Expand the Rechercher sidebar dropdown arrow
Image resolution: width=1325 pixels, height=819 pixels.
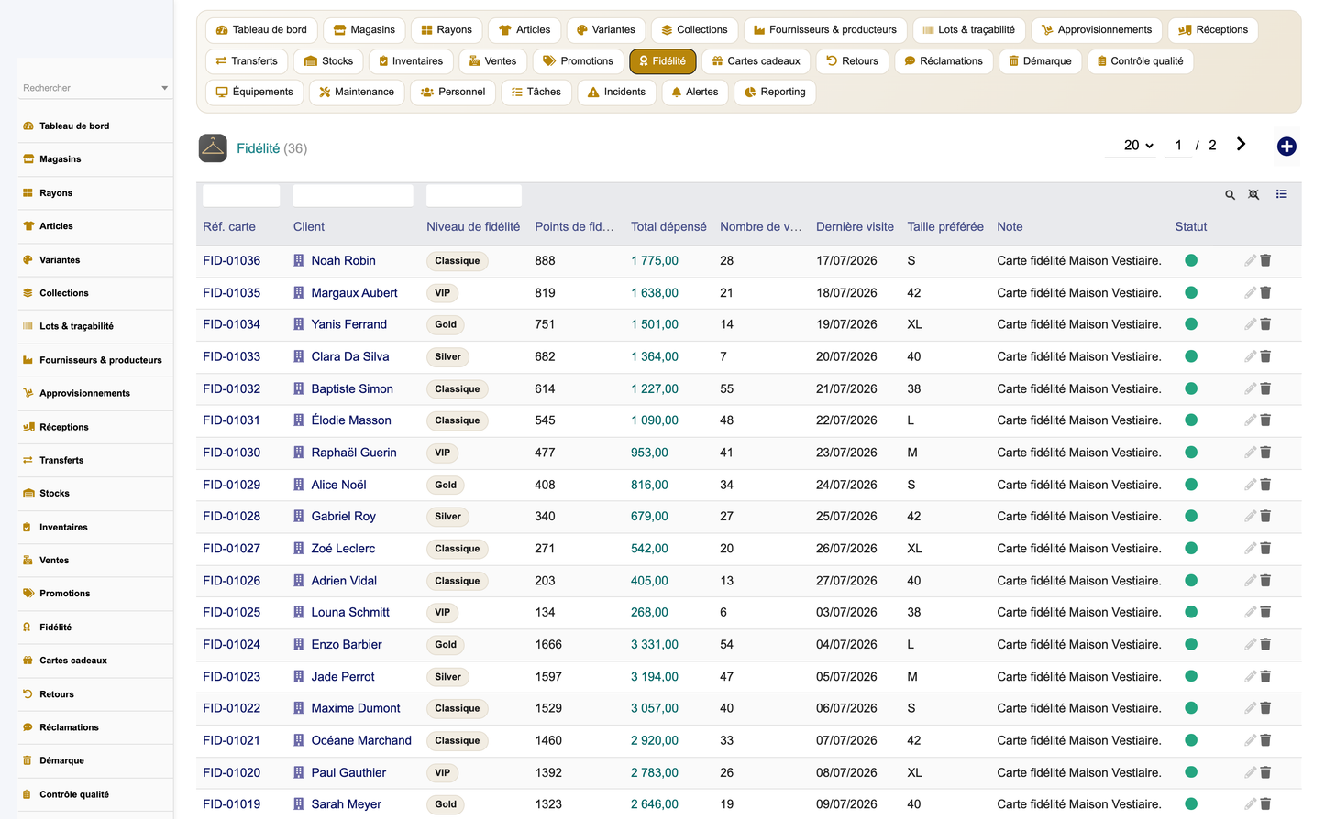[x=165, y=88]
